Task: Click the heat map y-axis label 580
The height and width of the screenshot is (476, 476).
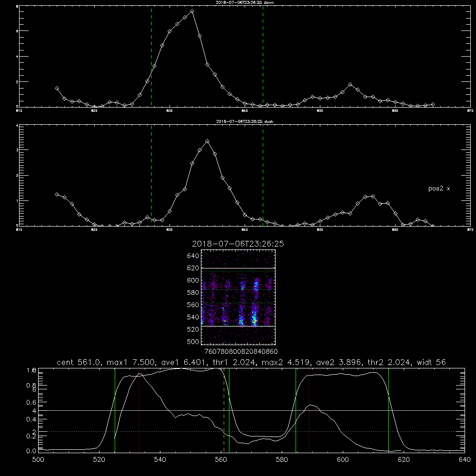Action: [x=193, y=293]
